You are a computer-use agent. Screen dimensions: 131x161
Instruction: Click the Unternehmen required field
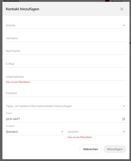[66, 77]
